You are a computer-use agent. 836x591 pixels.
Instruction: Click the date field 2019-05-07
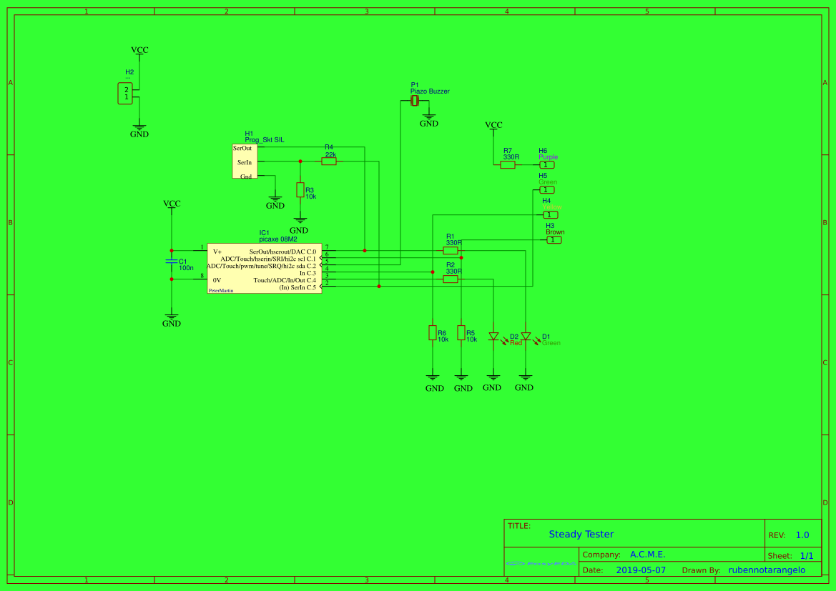tap(640, 570)
